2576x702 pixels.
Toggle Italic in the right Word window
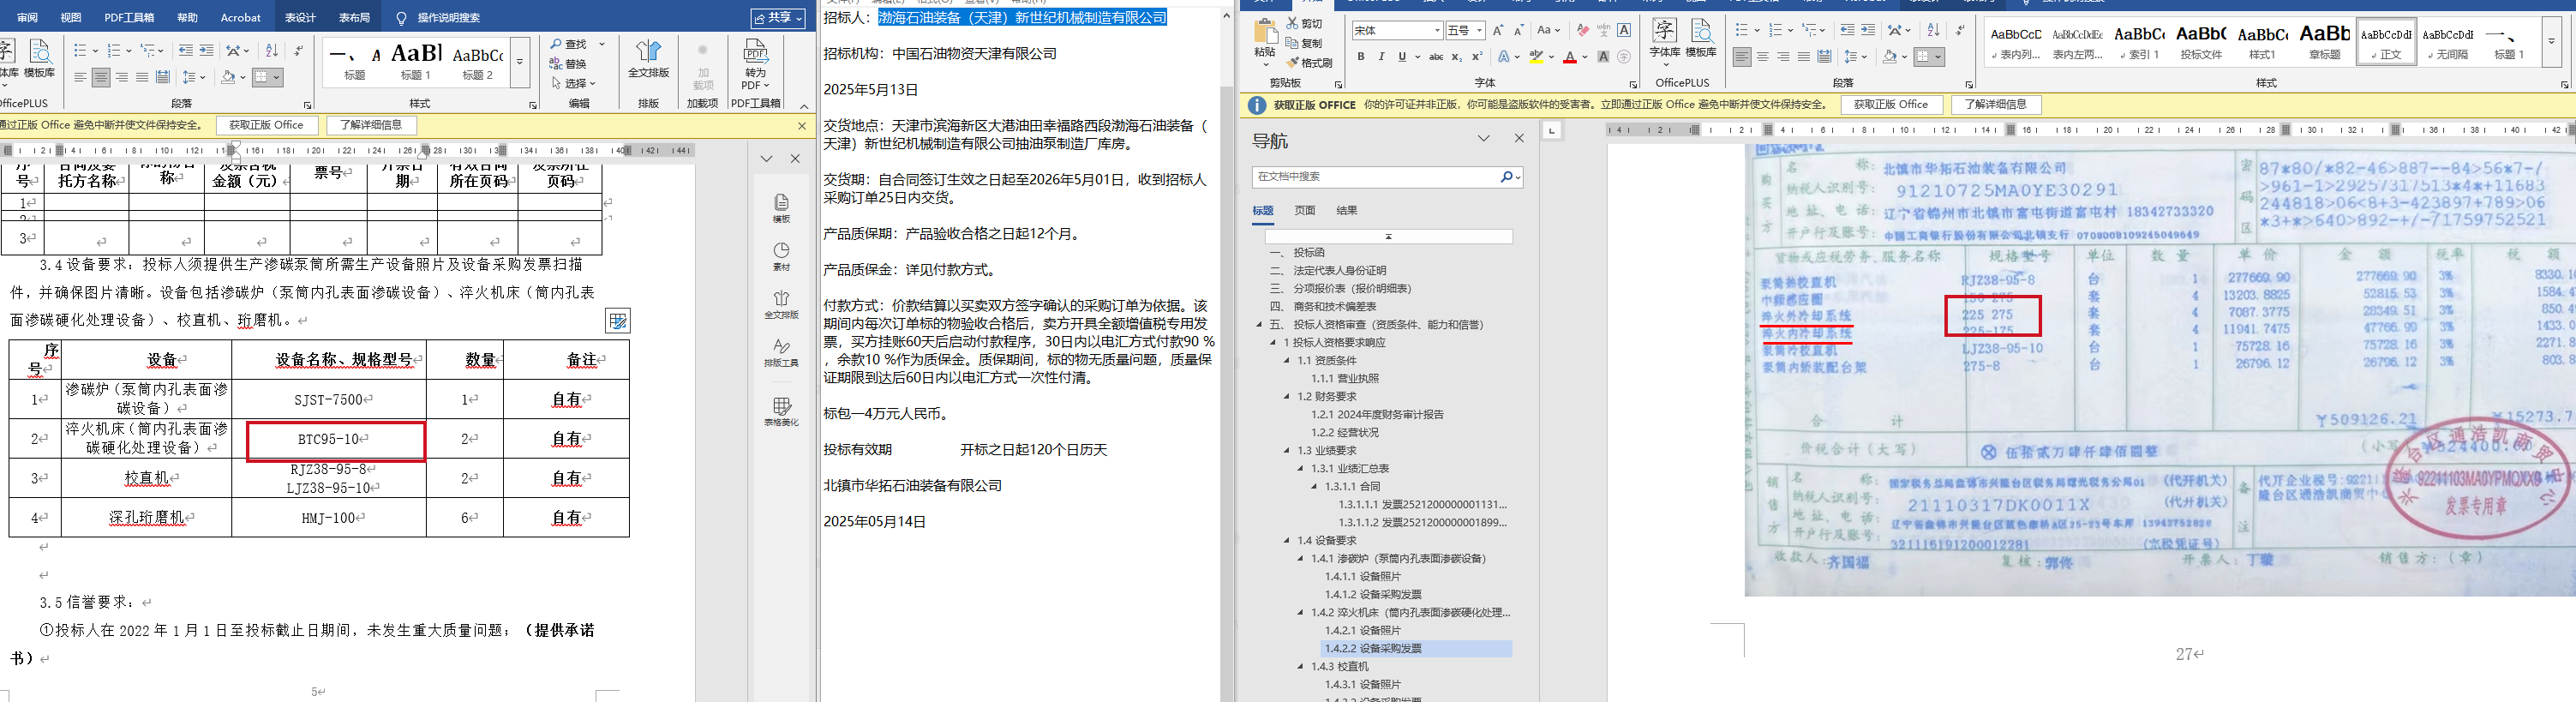(x=1381, y=57)
